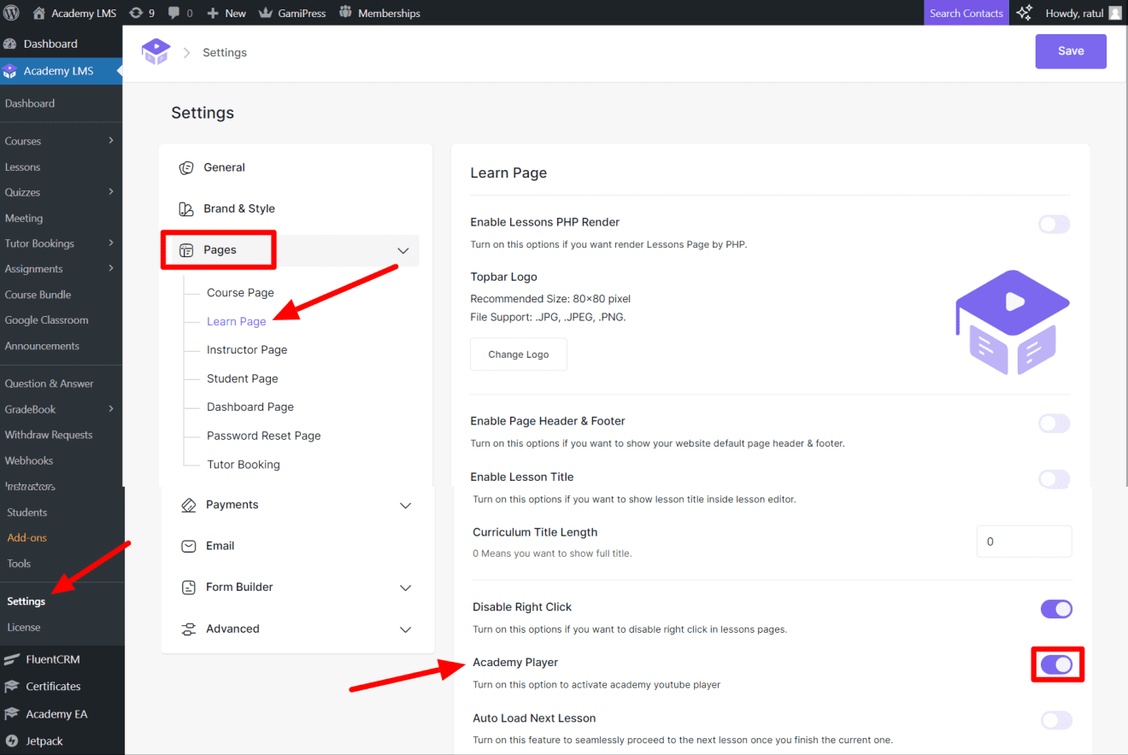1128x755 pixels.
Task: Expand the Payments settings section
Action: [405, 506]
